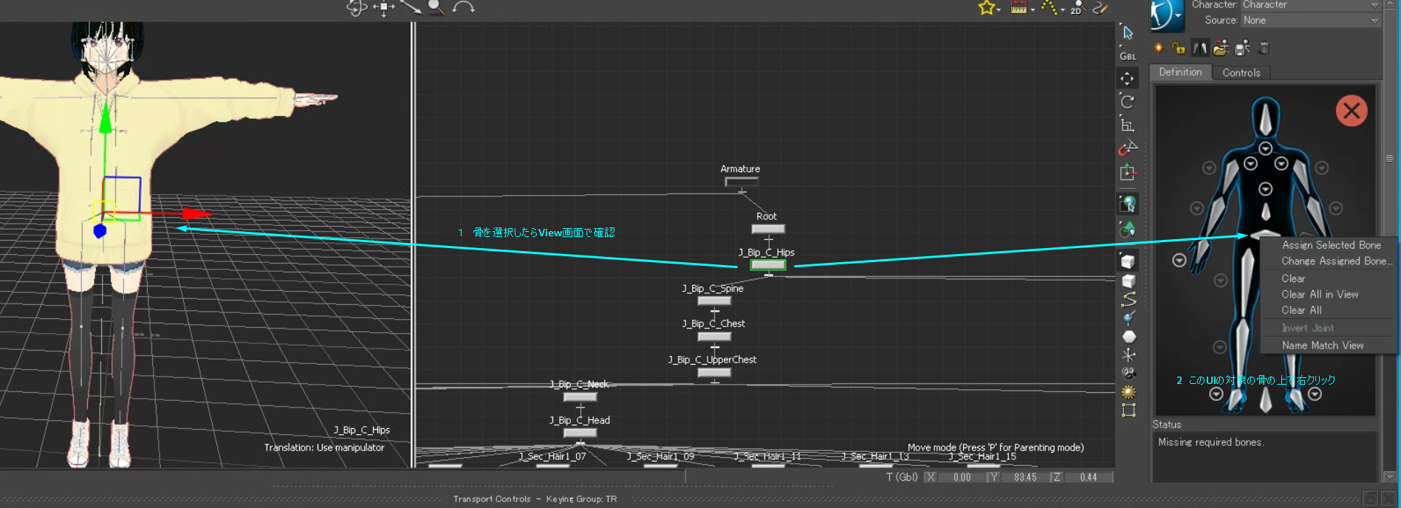1401x508 pixels.
Task: Click the Y translation value field
Action: [1025, 477]
